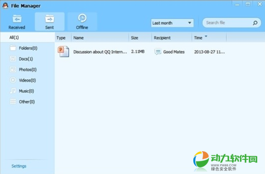Click the Folders category icon
Screen dimensions: 265x174
tap(13, 48)
